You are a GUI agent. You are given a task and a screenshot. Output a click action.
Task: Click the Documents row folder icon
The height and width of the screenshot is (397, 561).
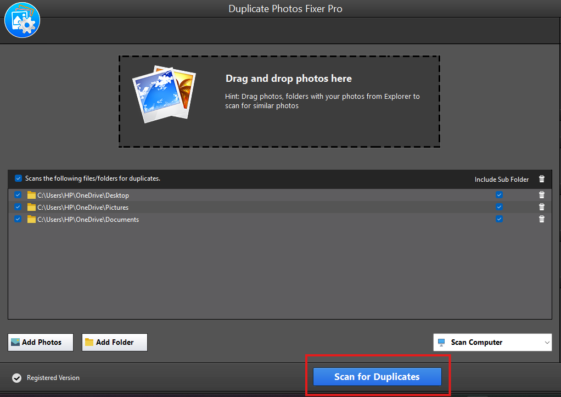31,220
